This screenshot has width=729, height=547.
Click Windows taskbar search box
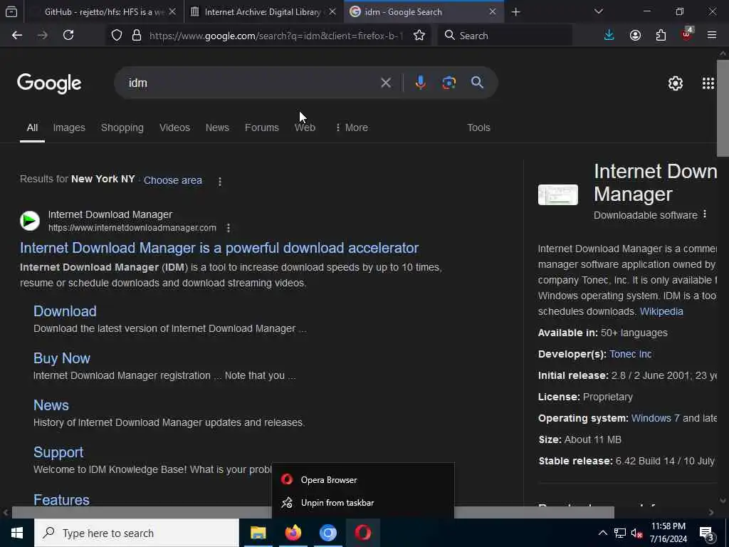point(137,533)
